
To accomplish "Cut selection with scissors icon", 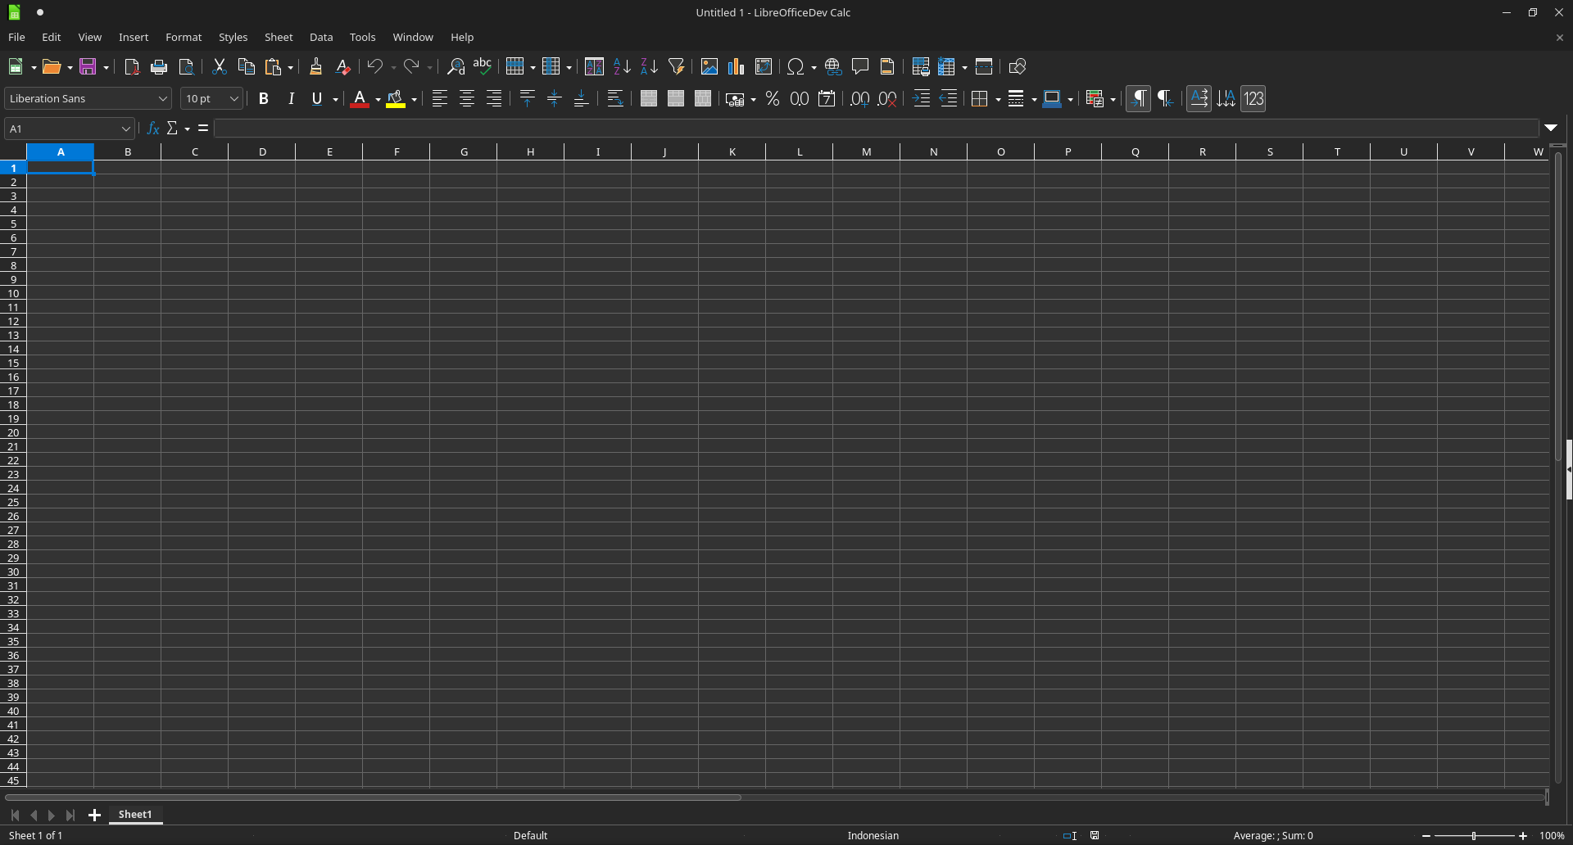I will (219, 67).
